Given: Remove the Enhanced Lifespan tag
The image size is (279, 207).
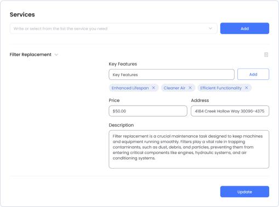Looking at the screenshot, I should click(x=153, y=88).
